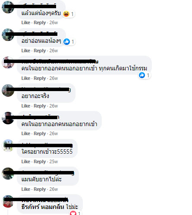Image resolution: width=192 pixels, height=215 pixels.
Task: Open tagged name ธีรภัทร์ หอมกลิ่น
Action: [x=43, y=207]
